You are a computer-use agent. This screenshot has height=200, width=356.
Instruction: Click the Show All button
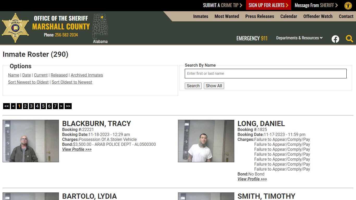214,86
